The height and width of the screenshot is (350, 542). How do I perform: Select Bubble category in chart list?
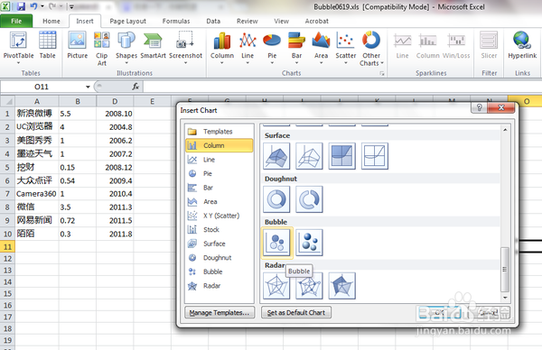coord(220,272)
